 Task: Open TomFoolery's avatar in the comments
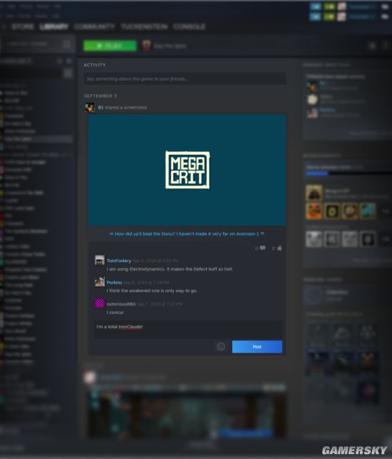[x=100, y=261]
